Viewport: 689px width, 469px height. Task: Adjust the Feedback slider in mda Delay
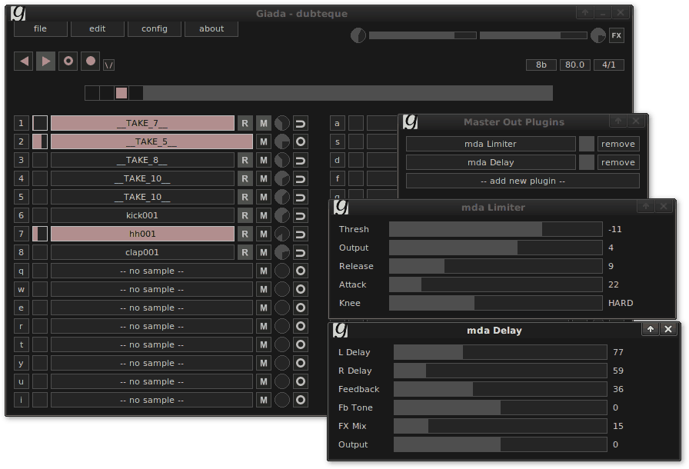(x=501, y=389)
